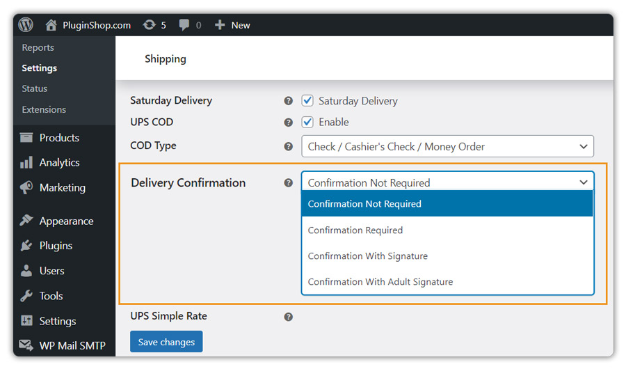Screen dimensions: 626x369
Task: Show help tip for Delivery Confirmation
Action: (288, 183)
